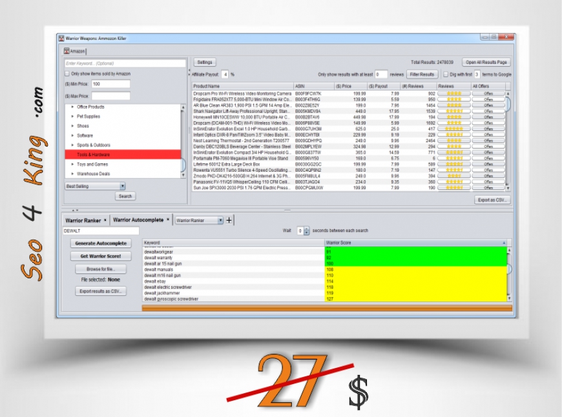
Task: Click star rating of Frigidaire FRA052XT7 row
Action: point(453,99)
